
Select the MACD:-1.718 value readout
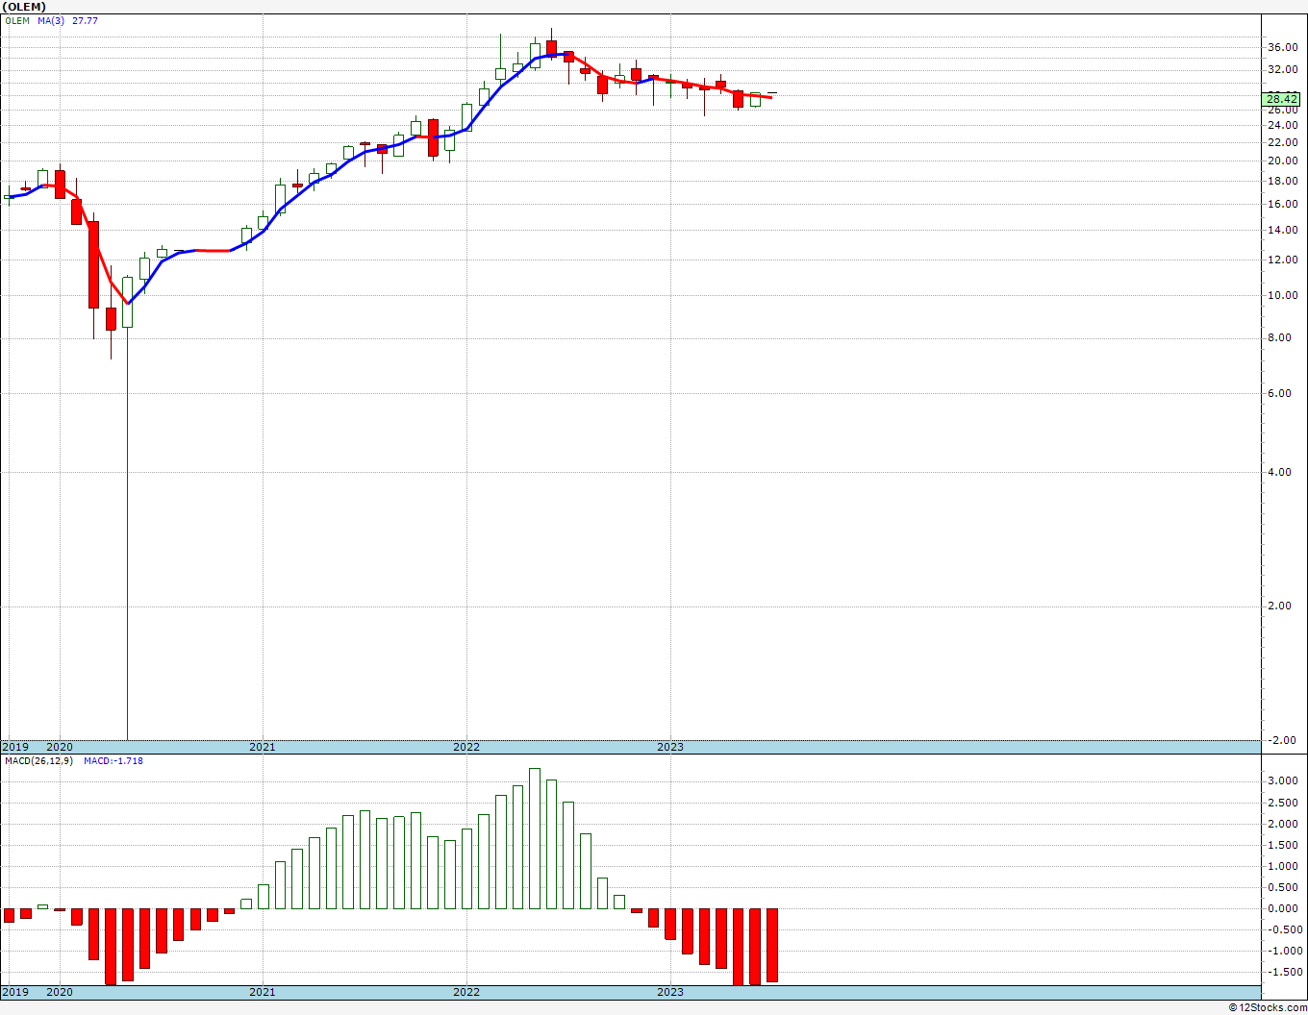113,761
